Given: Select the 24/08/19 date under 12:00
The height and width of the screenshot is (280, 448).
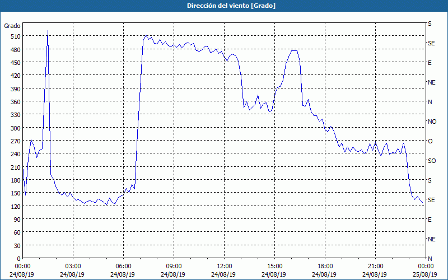Looking at the screenshot, I should click(223, 274).
